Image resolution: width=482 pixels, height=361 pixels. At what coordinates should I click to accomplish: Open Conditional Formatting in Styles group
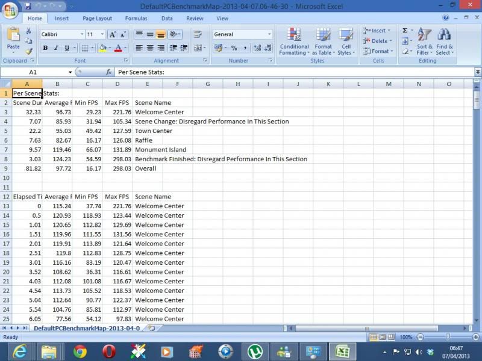pos(294,42)
